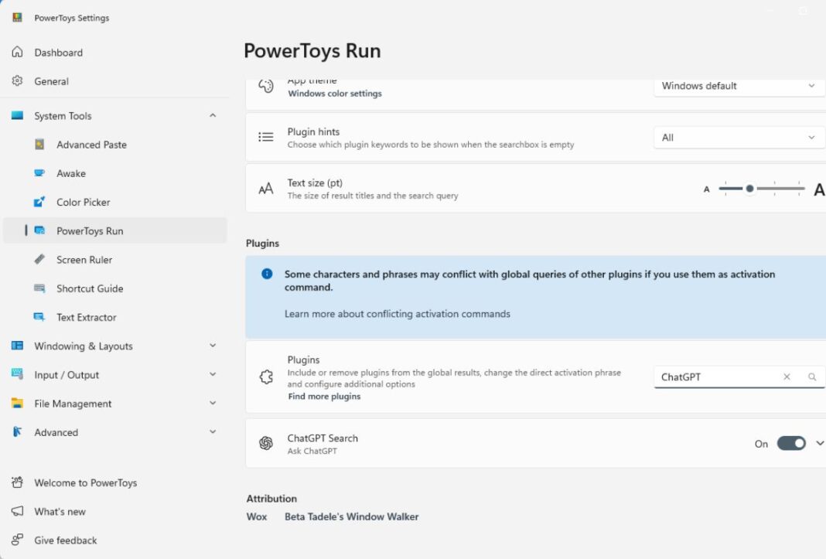Clear the ChatGPT plugin search text
The image size is (826, 559).
click(787, 377)
